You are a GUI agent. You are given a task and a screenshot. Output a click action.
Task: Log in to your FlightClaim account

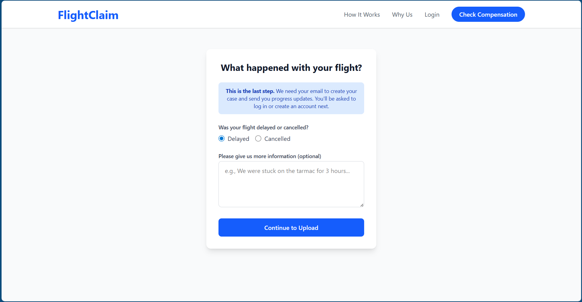tap(431, 15)
